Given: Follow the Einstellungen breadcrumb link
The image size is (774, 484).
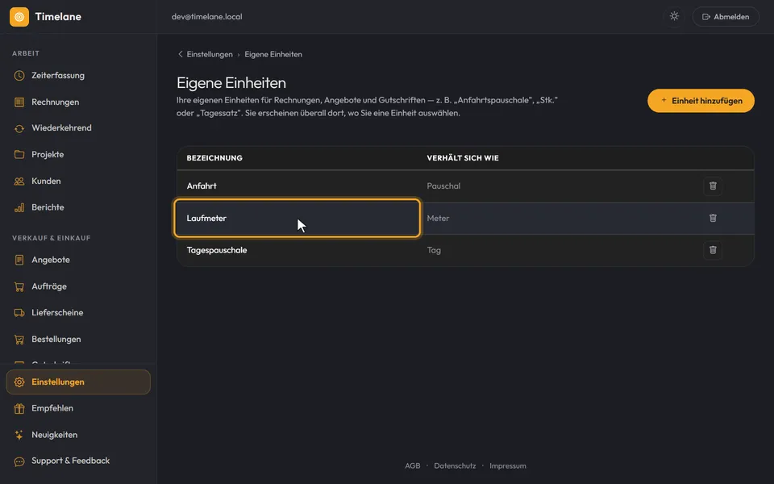Looking at the screenshot, I should point(210,54).
